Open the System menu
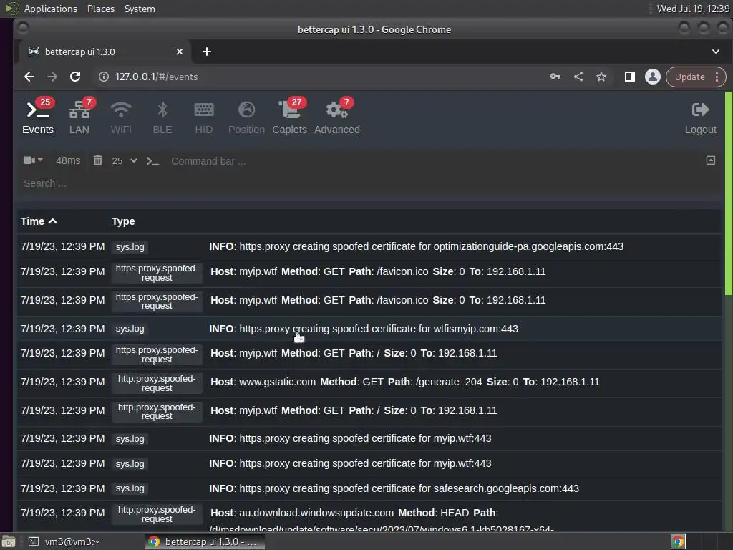733x550 pixels. pos(140,9)
